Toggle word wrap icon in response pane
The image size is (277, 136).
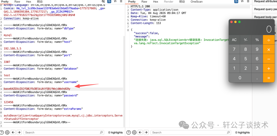point(236,2)
